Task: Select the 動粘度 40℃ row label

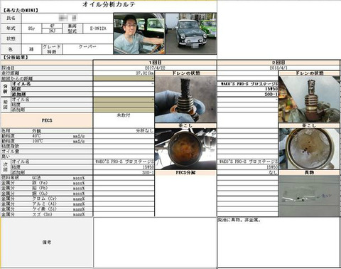Action: [46, 136]
